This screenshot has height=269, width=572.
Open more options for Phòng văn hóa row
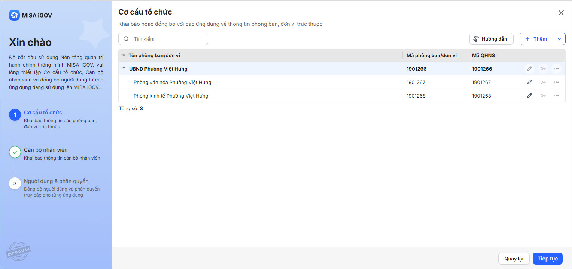556,82
